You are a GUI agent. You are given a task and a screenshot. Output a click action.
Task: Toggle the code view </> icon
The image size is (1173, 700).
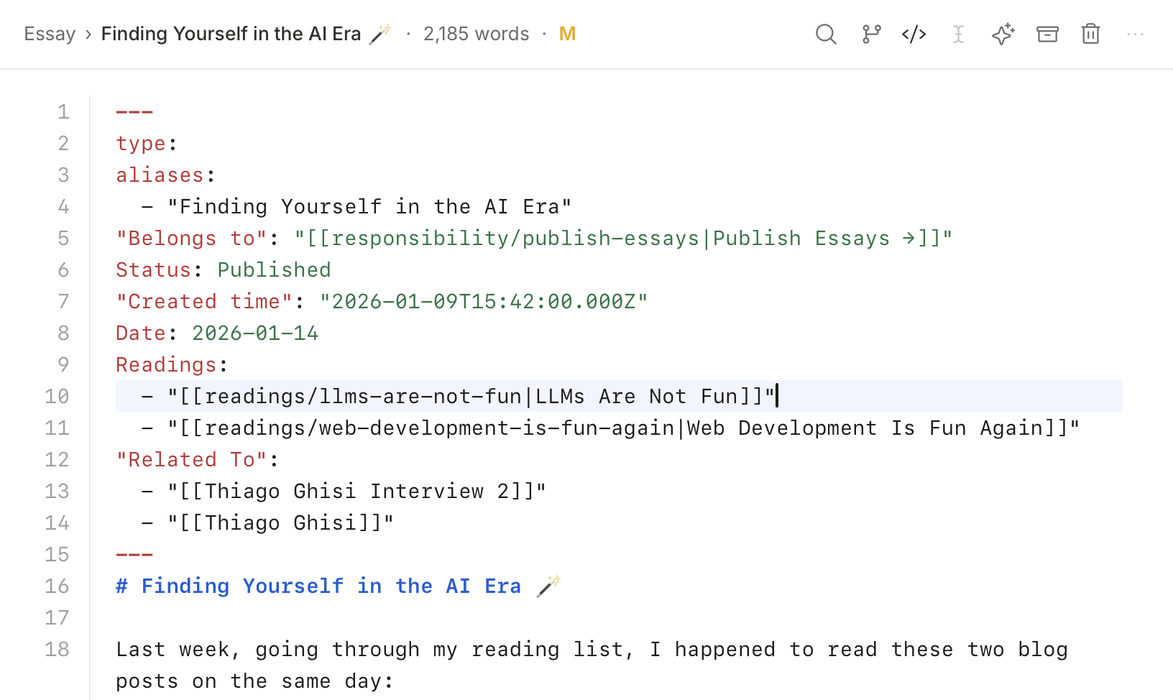(914, 34)
